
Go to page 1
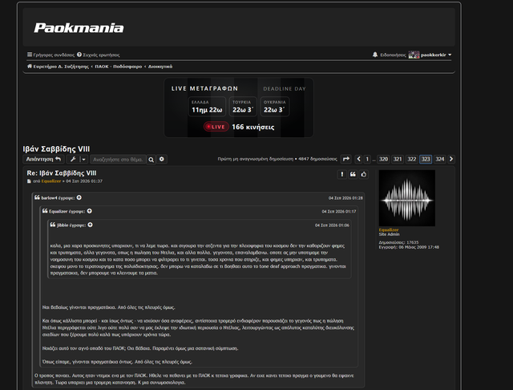[x=367, y=159]
